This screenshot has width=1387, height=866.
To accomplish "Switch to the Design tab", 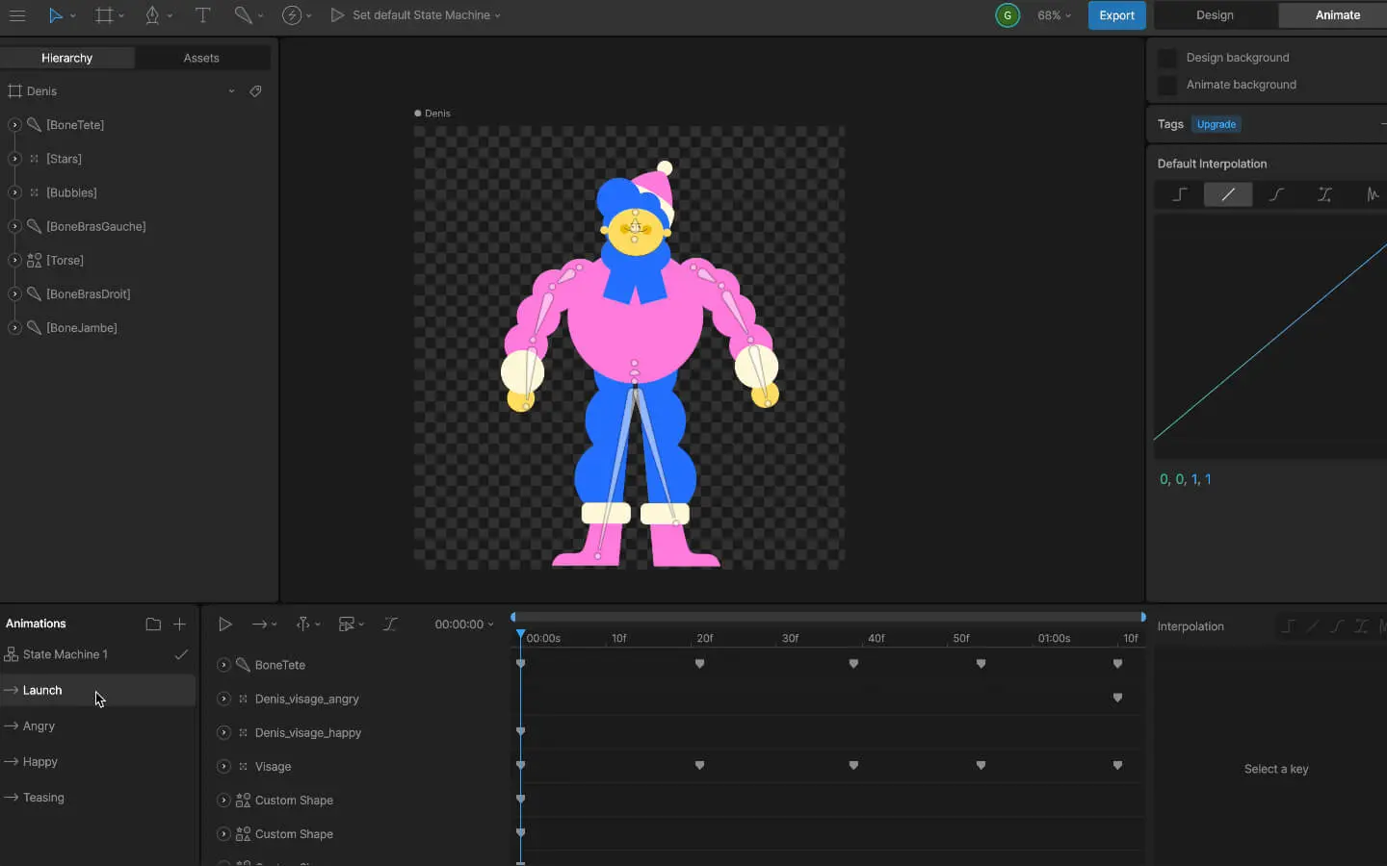I will (x=1215, y=15).
